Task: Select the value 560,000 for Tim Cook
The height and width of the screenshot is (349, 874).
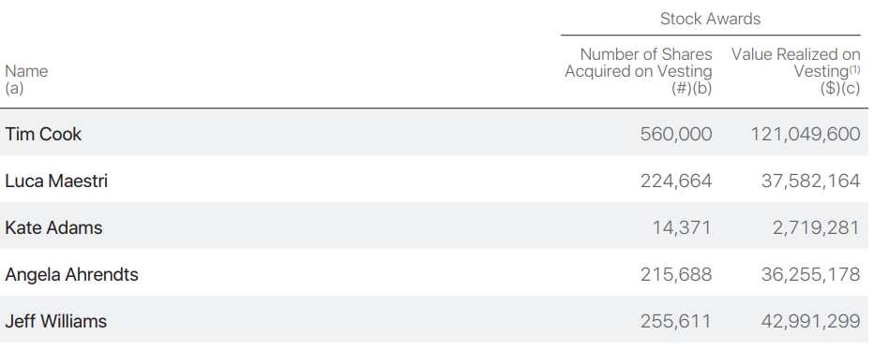Action: tap(676, 134)
